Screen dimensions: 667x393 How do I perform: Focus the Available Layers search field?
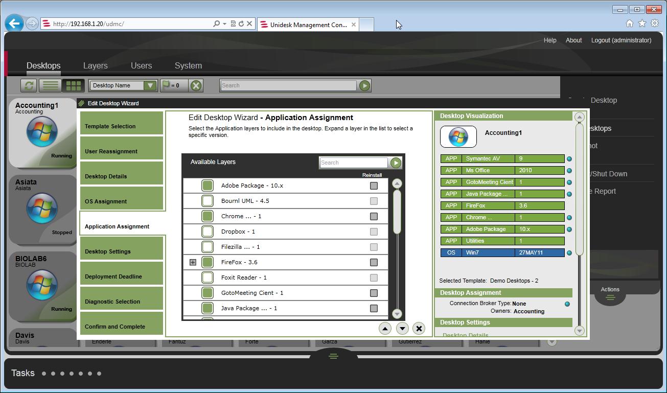pos(353,163)
